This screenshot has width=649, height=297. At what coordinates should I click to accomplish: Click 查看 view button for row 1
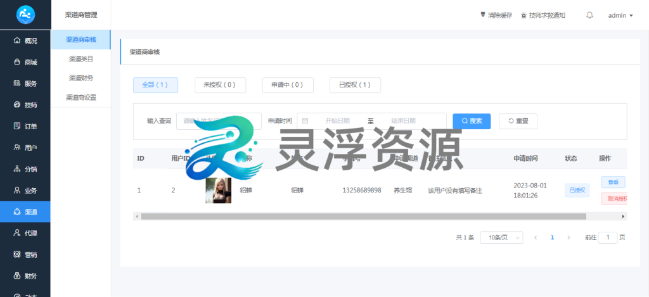coord(614,182)
